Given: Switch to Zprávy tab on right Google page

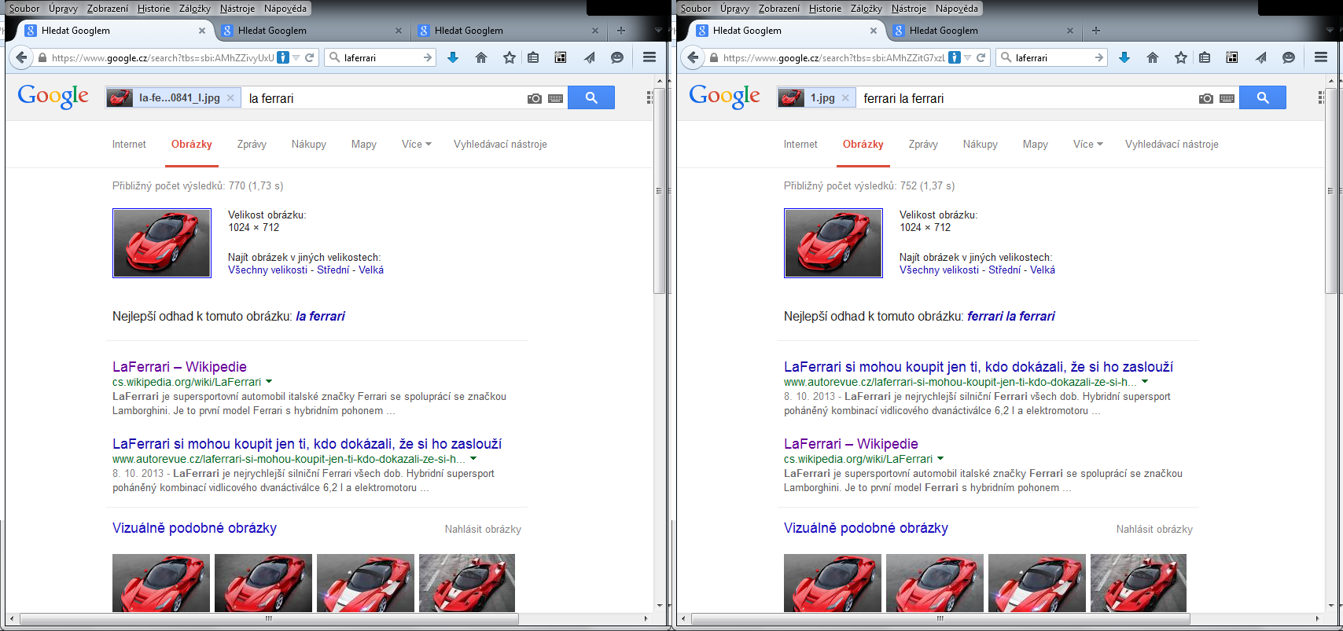Looking at the screenshot, I should [x=923, y=144].
